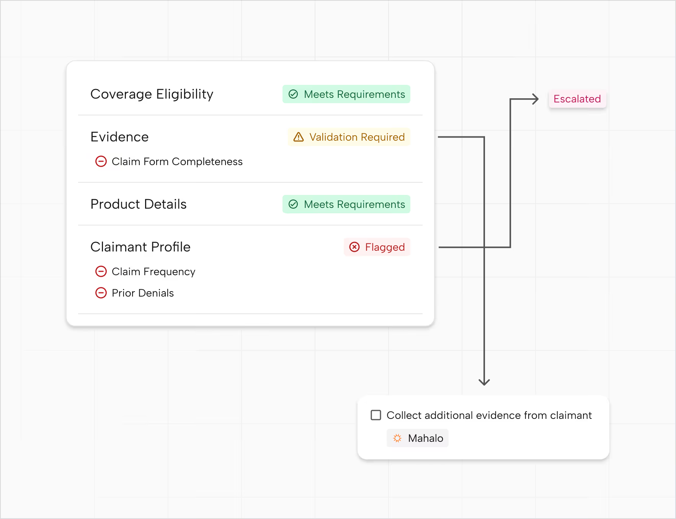Screen dimensions: 676x519
Task: Select the Mahalo assignee chip
Action: pyautogui.click(x=417, y=438)
